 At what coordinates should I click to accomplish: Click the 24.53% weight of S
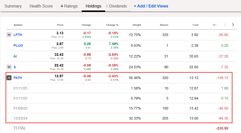pos(135,67)
